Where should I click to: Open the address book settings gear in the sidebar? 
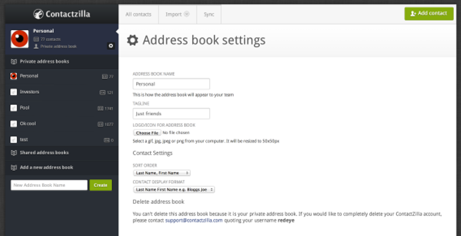[111, 46]
